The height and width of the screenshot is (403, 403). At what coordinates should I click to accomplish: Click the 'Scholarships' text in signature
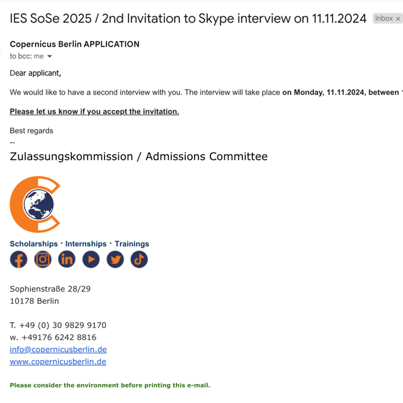[33, 244]
